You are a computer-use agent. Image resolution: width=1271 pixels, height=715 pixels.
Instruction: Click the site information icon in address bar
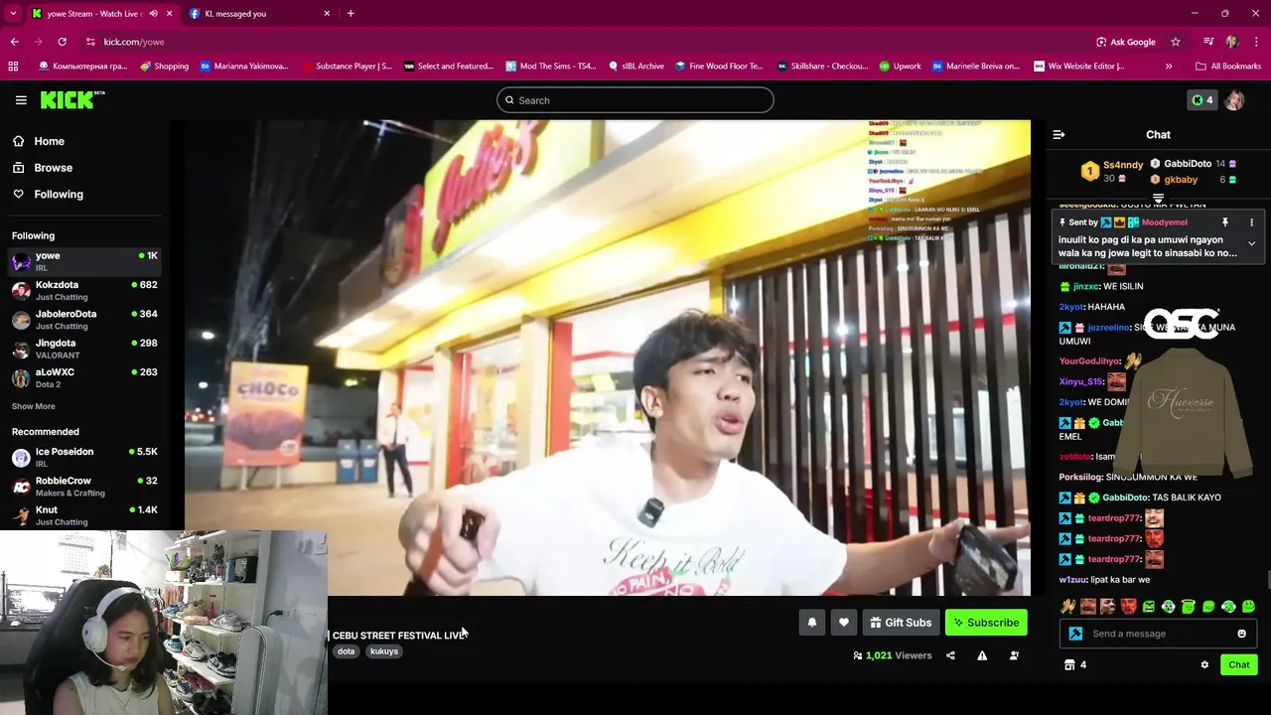pos(90,42)
